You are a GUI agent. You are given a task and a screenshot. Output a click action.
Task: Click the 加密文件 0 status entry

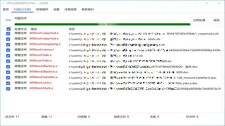121,117
